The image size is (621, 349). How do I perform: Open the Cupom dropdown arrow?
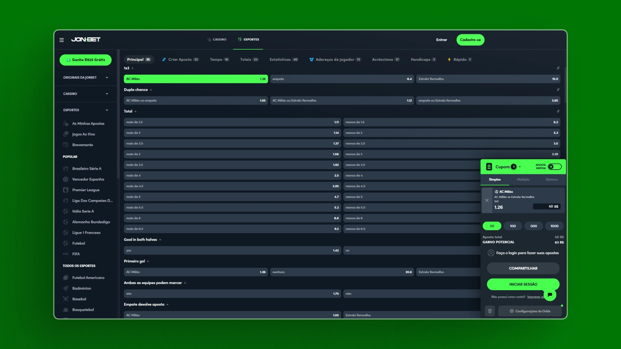click(520, 167)
